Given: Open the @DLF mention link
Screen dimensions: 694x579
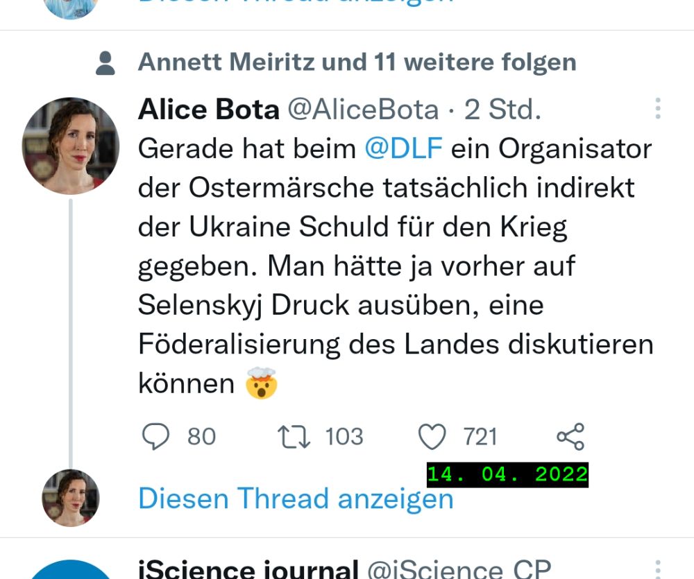Looking at the screenshot, I should pos(403,148).
